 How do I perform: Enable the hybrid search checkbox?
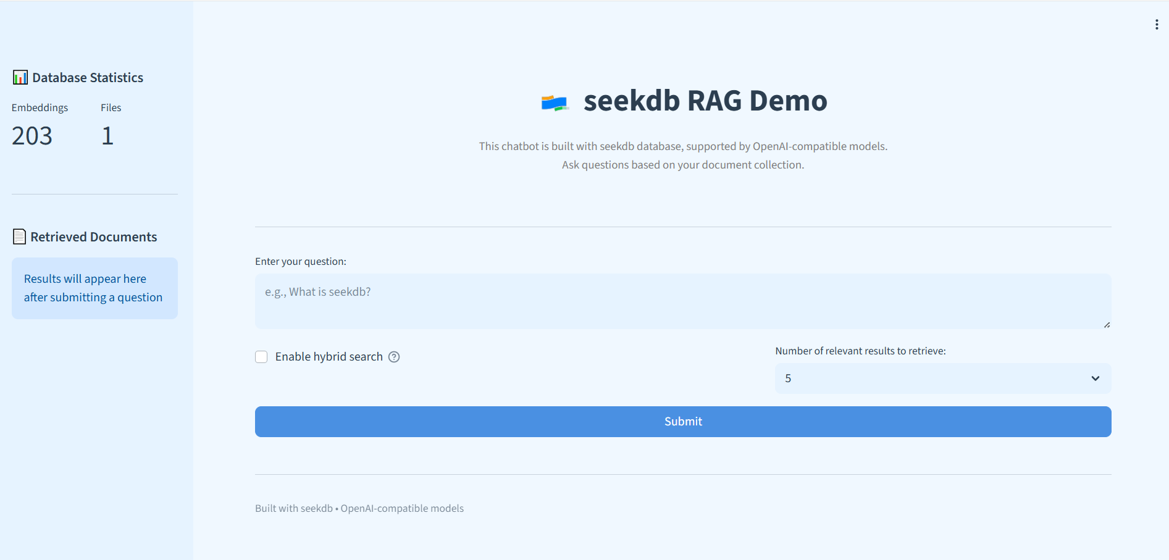pos(261,357)
